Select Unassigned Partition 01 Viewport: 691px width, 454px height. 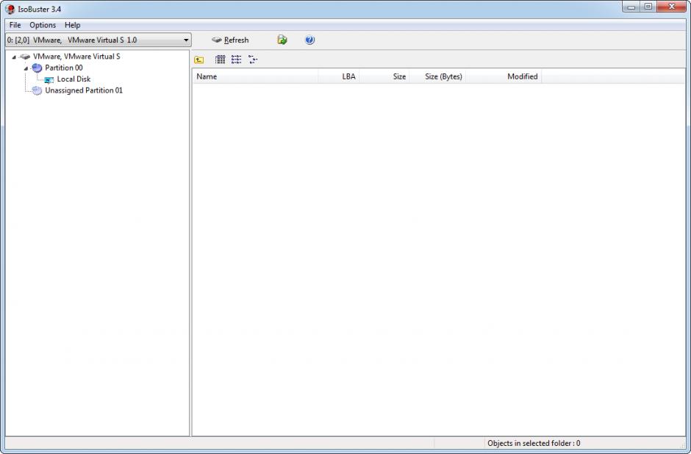pyautogui.click(x=84, y=90)
